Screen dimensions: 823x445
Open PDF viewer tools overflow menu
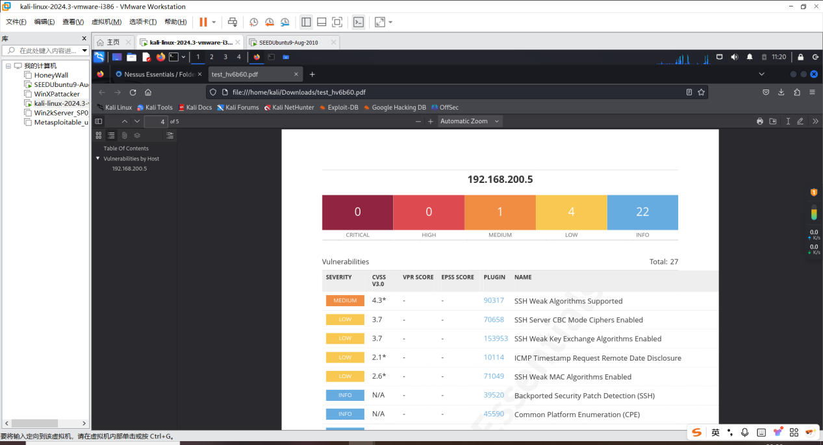point(815,121)
